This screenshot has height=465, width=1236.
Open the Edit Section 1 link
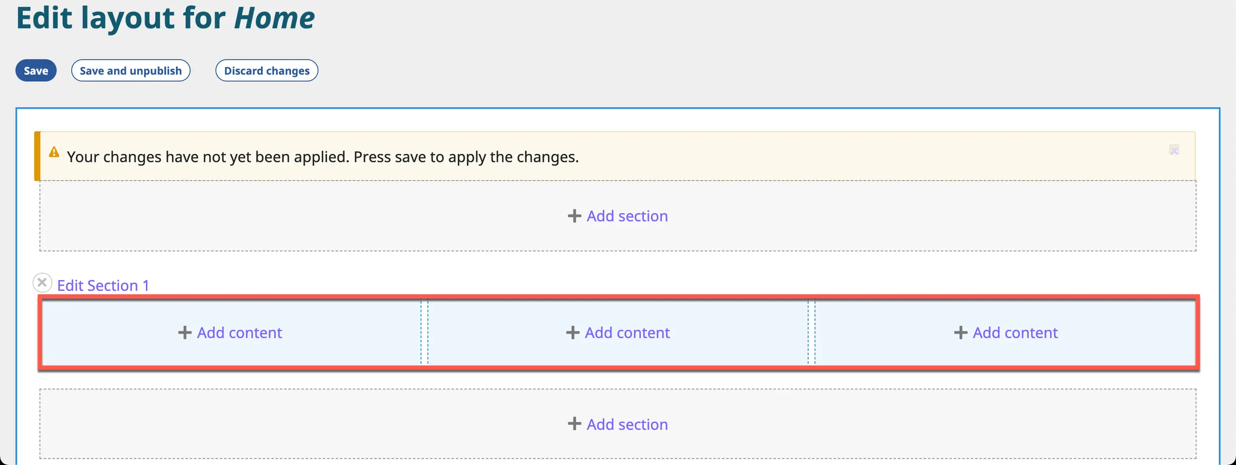[103, 286]
